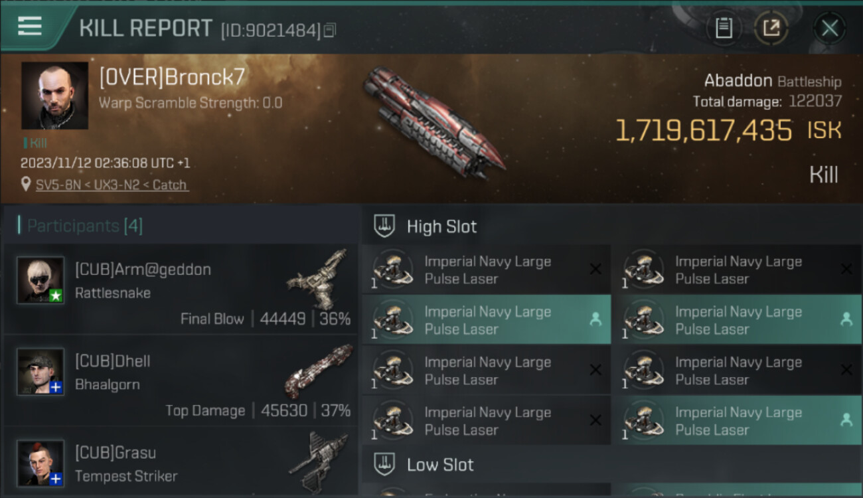Select Arm@geddon's pilot portrait
The height and width of the screenshot is (498, 863).
[x=40, y=280]
